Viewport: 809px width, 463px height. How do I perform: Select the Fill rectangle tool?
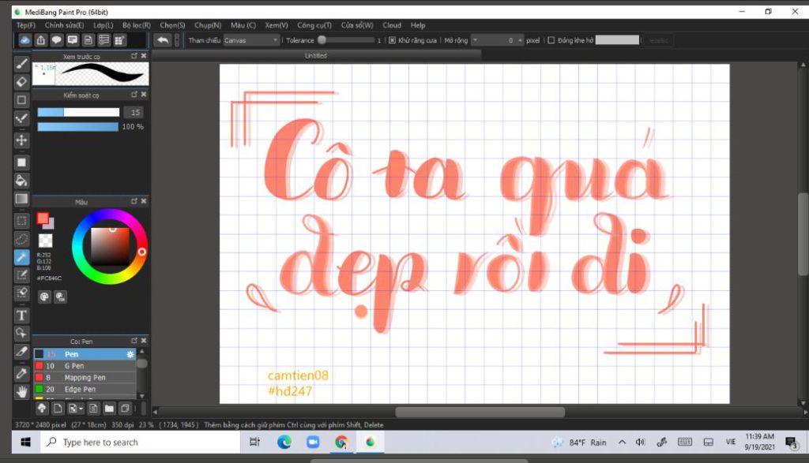(21, 162)
